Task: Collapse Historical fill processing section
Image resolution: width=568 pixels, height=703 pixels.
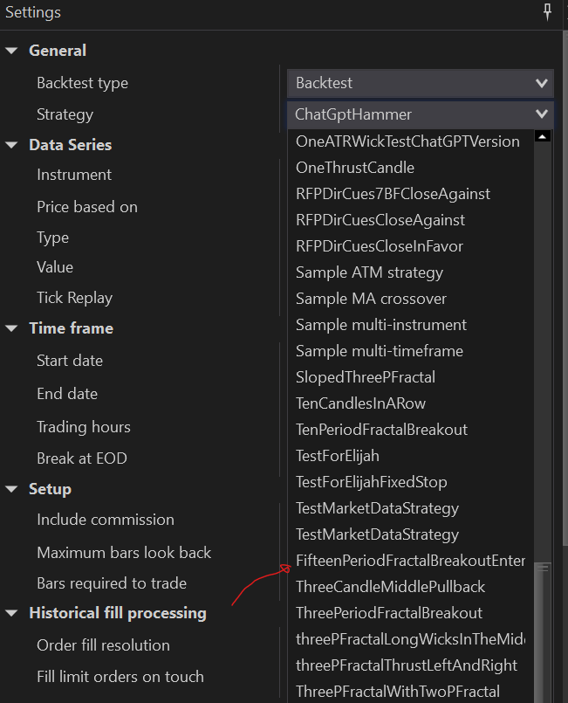Action: tap(11, 613)
